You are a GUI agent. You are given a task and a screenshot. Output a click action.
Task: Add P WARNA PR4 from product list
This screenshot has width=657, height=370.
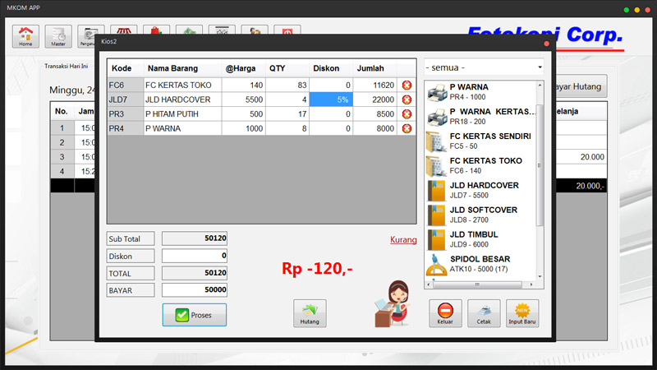tap(480, 92)
